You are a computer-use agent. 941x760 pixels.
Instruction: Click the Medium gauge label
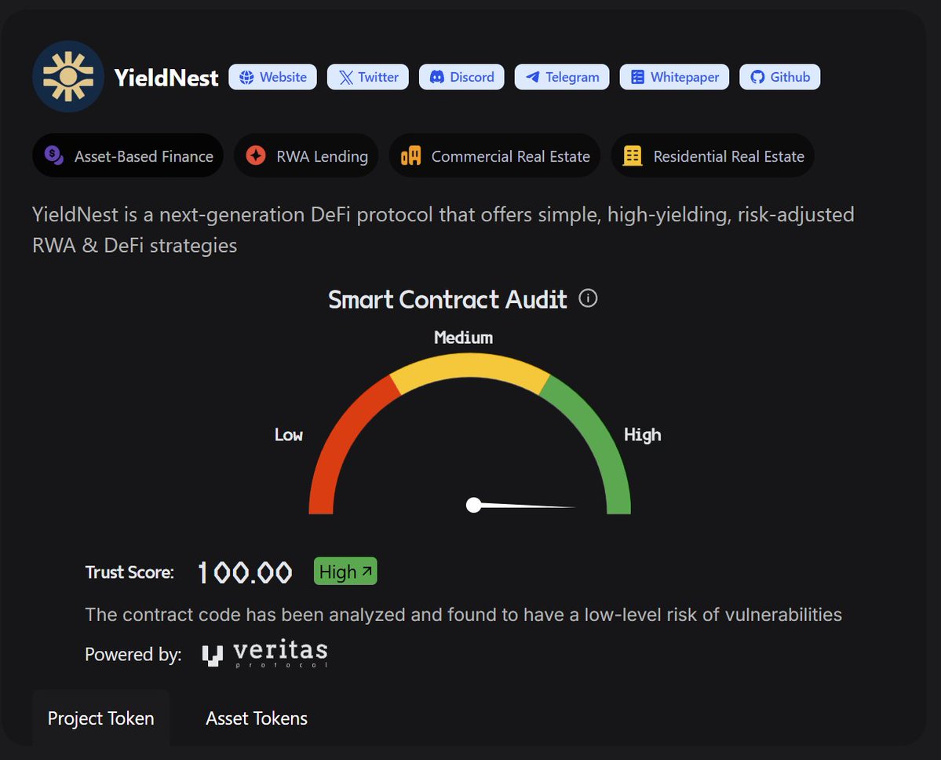(x=463, y=338)
